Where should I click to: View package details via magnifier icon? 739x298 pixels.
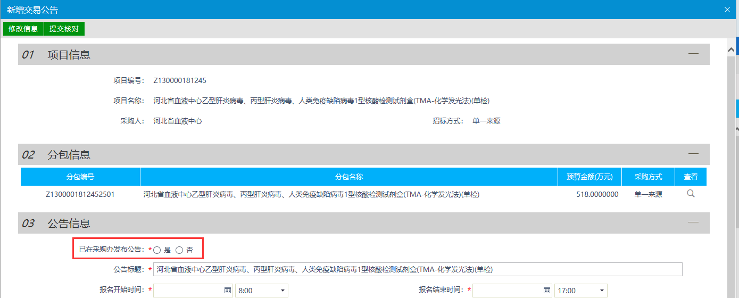point(691,194)
